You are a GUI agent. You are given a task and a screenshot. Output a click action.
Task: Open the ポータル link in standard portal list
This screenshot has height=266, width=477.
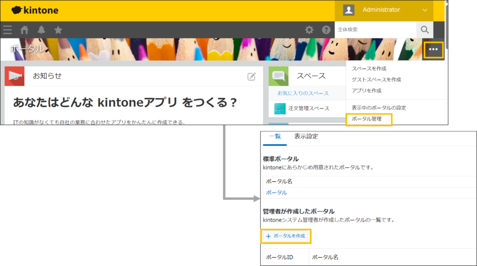[x=277, y=192]
